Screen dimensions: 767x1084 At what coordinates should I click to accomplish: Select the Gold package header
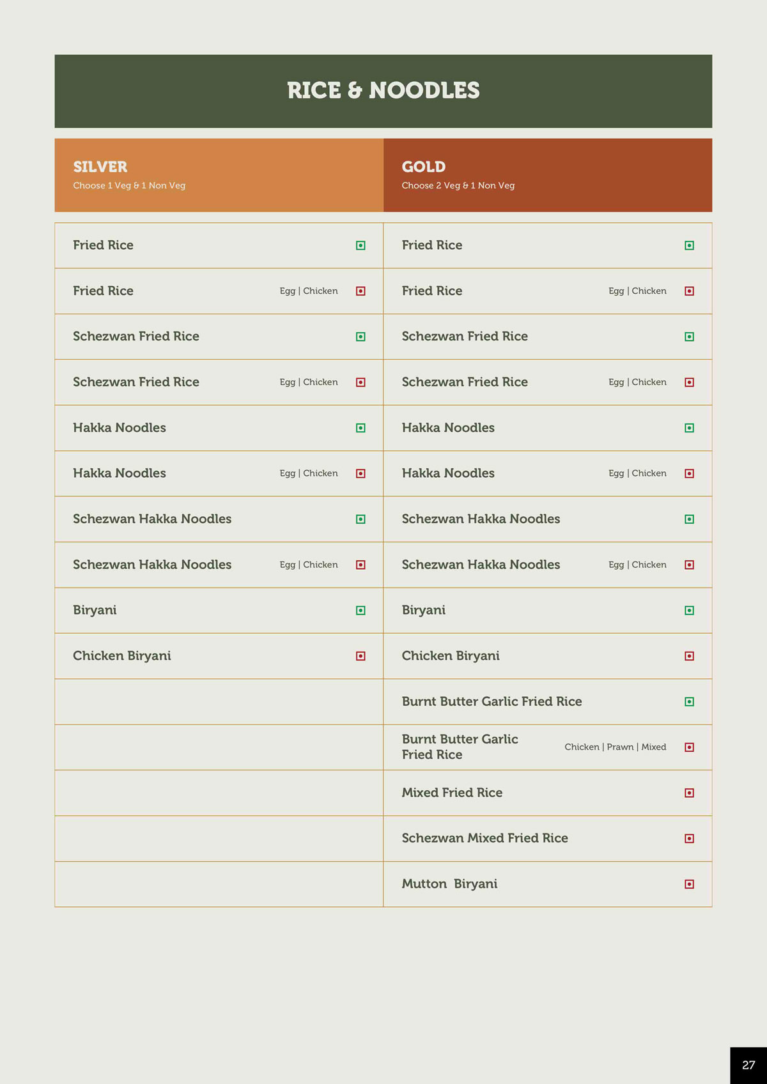pos(547,175)
